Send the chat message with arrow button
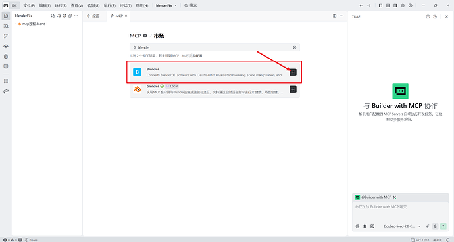The width and height of the screenshot is (454, 242). coord(443,226)
